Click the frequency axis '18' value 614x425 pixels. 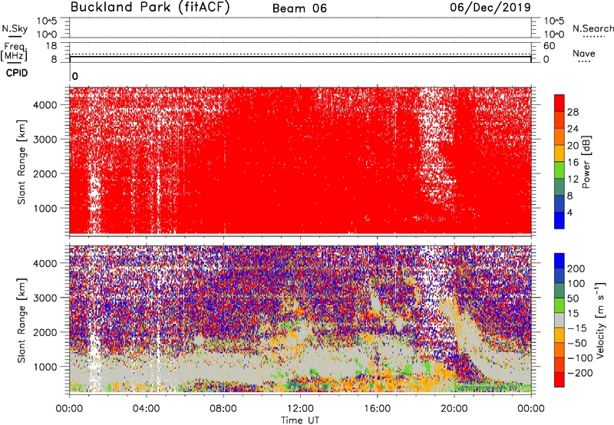tap(51, 46)
